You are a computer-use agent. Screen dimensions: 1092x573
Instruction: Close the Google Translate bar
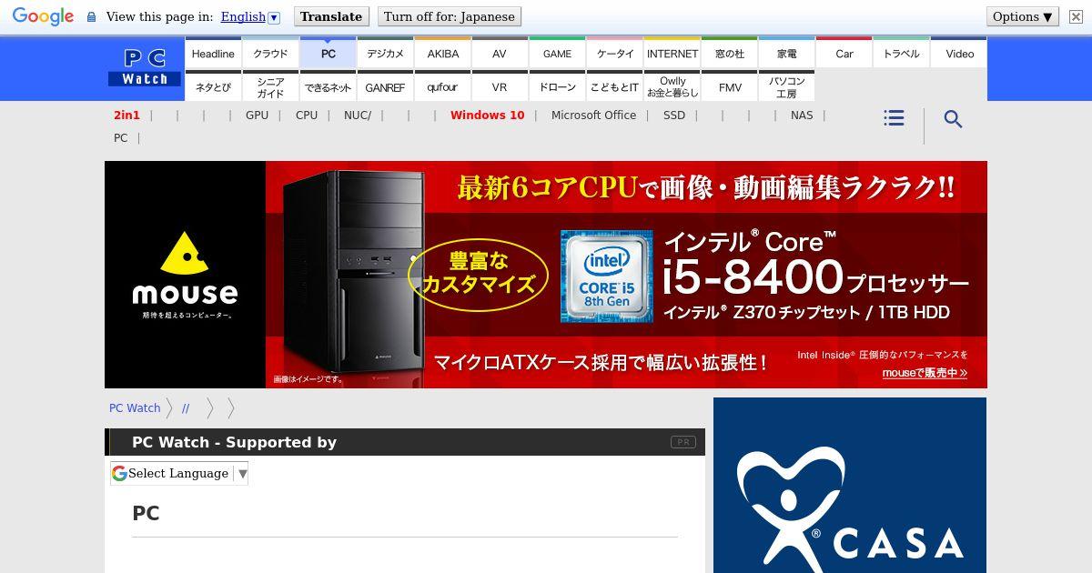[1076, 16]
